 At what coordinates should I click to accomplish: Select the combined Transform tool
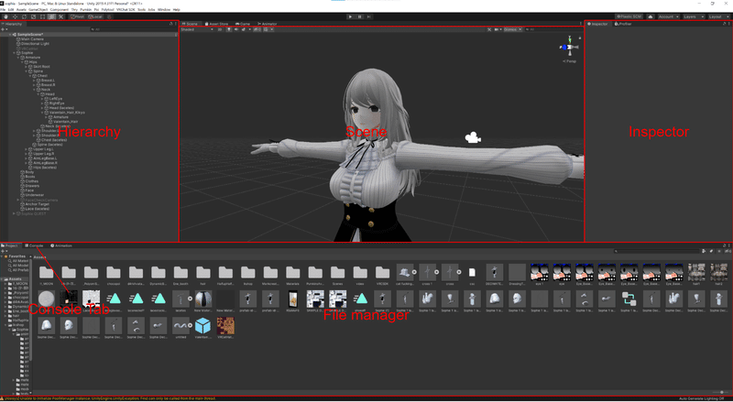click(51, 16)
